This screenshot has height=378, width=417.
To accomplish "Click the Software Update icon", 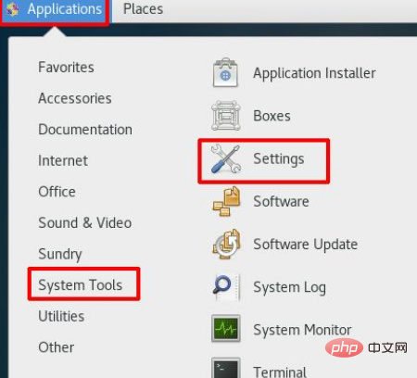I will [227, 244].
